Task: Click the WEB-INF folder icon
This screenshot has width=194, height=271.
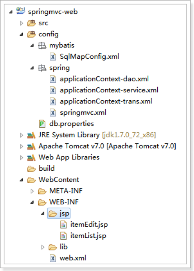Action: coord(42,202)
